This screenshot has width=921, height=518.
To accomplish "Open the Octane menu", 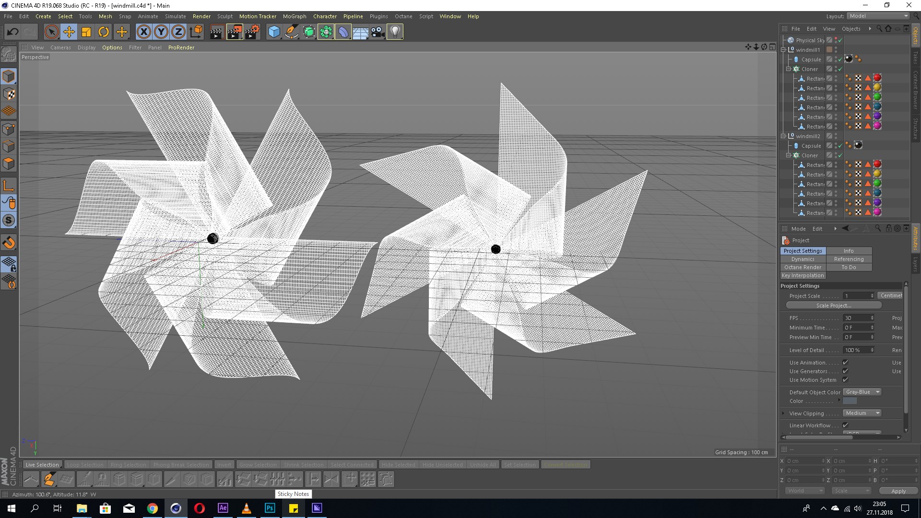I will (x=403, y=16).
